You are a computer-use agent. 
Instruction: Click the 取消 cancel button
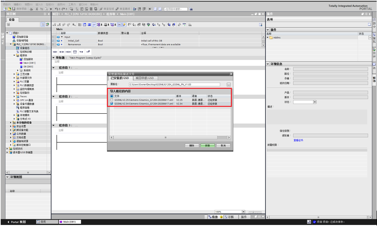point(223,145)
